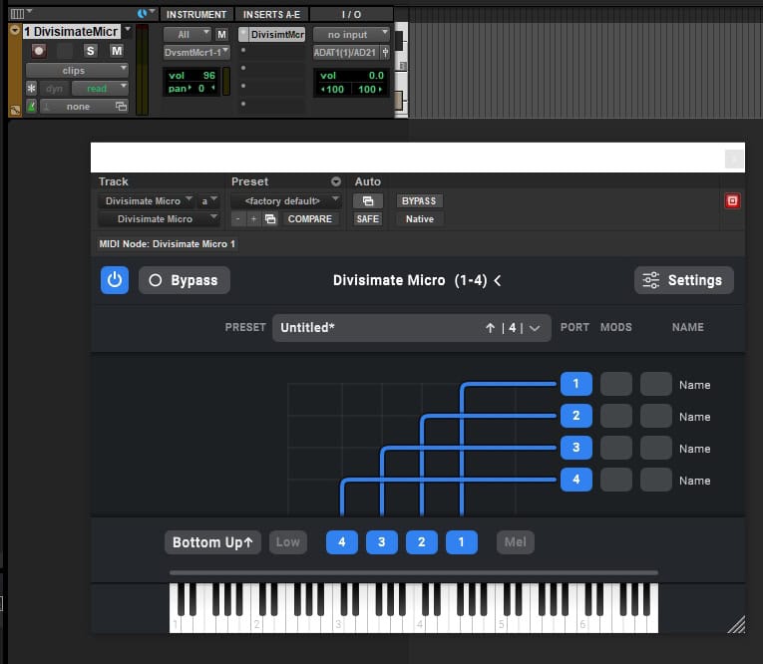This screenshot has width=763, height=664.
Task: Open the plugin automation enable icon
Action: pyautogui.click(x=368, y=201)
